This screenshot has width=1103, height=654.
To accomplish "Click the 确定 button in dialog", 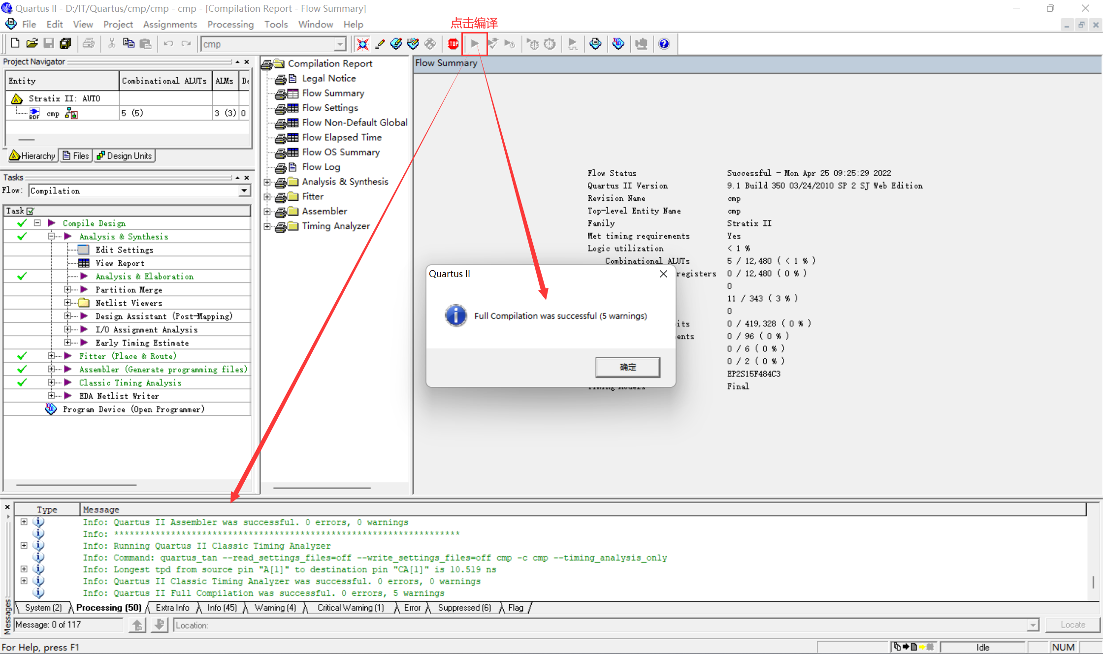I will click(628, 367).
